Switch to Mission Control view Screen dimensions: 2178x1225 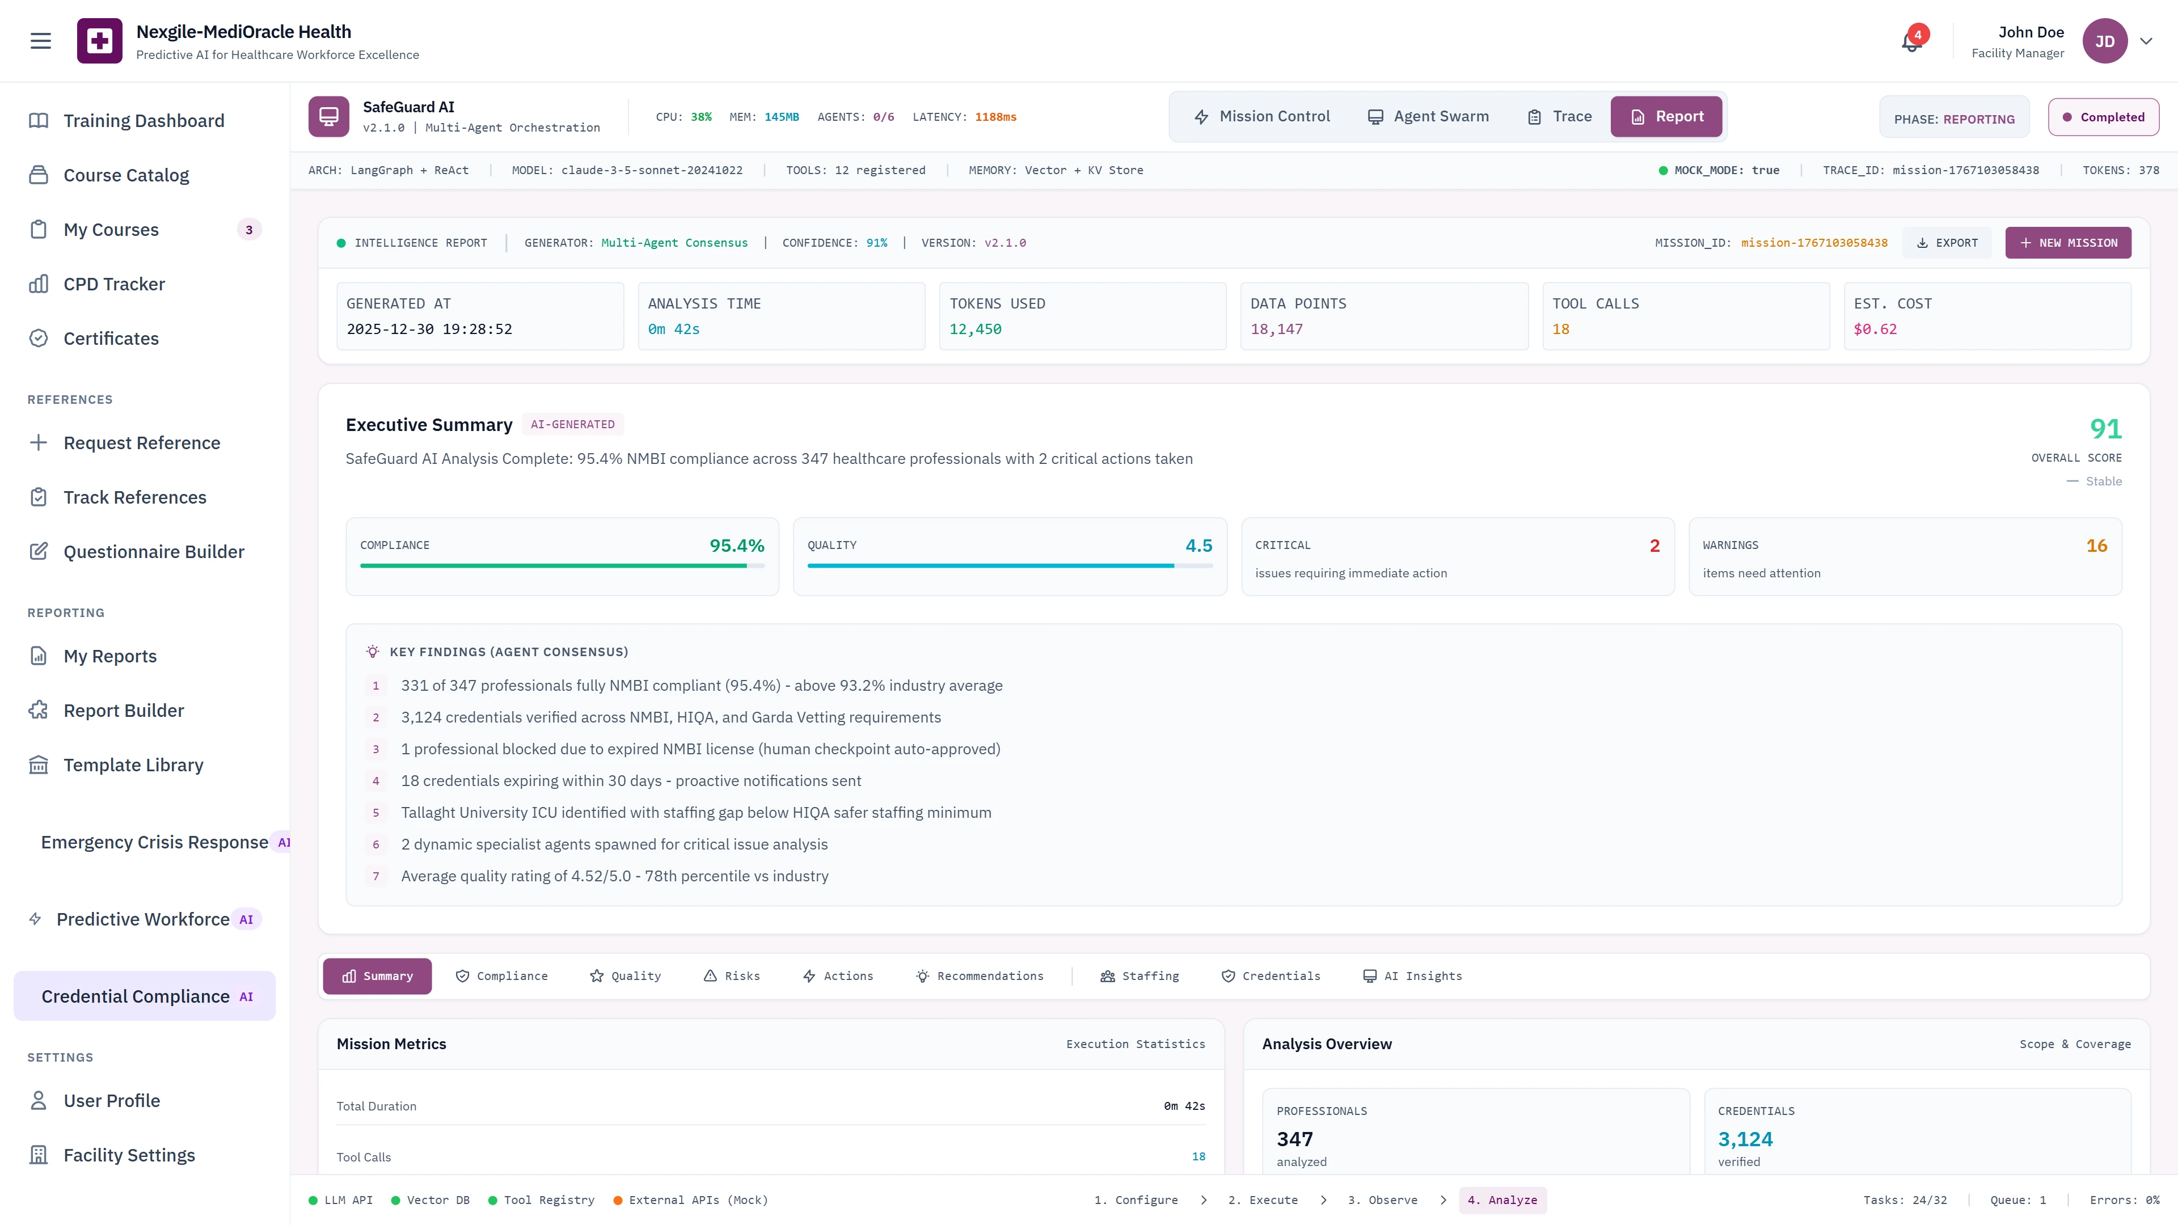pyautogui.click(x=1261, y=116)
